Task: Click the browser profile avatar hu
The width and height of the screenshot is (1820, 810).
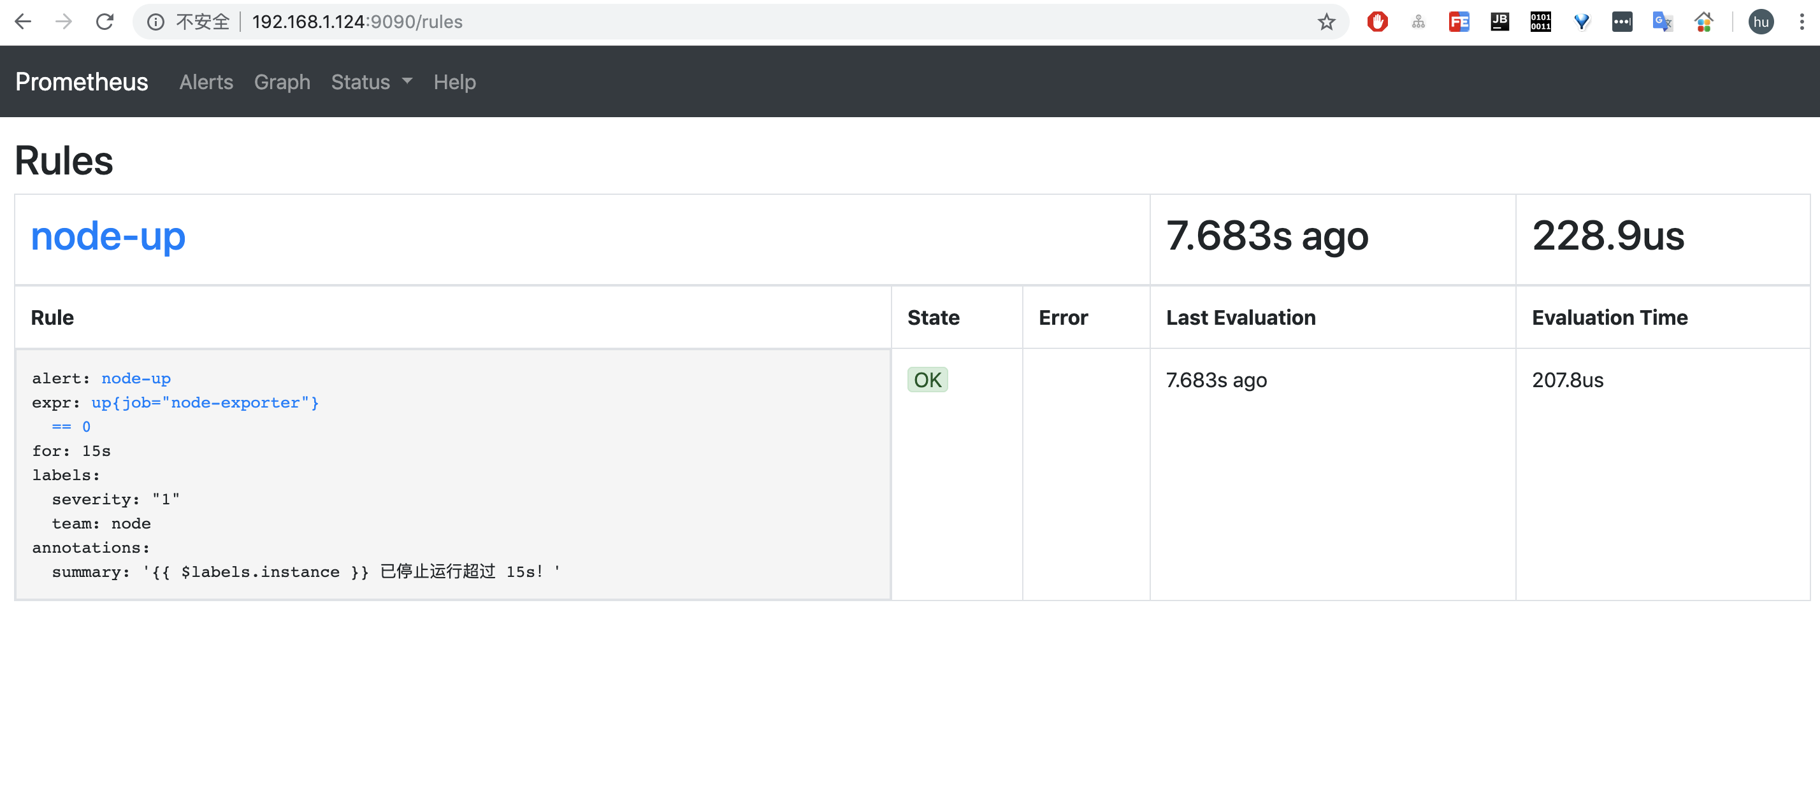Action: click(1761, 22)
